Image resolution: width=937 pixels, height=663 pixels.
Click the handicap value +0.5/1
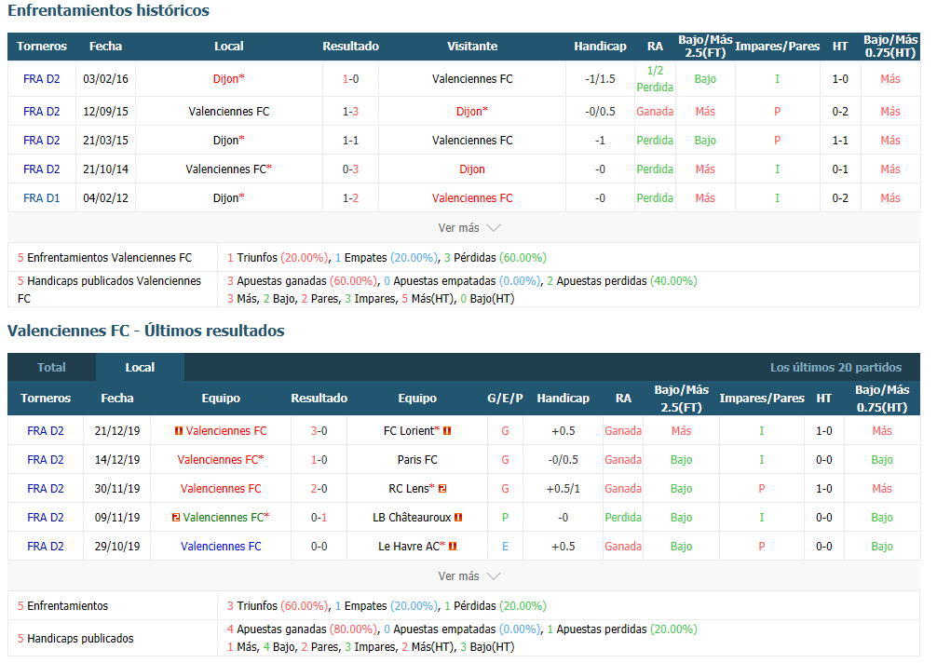pos(563,489)
